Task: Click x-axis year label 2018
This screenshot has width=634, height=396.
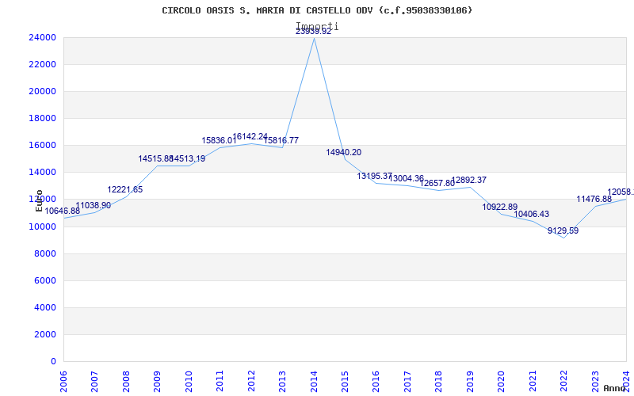Action: (x=439, y=381)
